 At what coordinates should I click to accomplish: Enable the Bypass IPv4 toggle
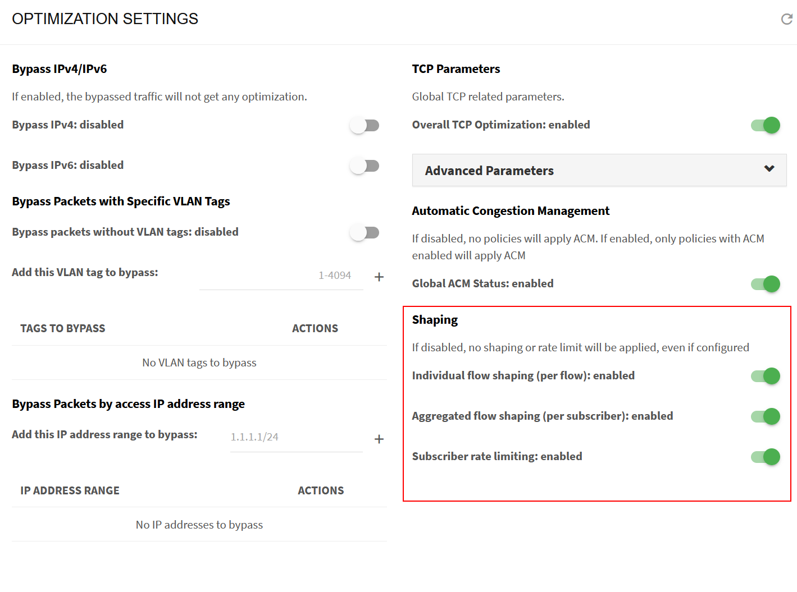click(365, 125)
